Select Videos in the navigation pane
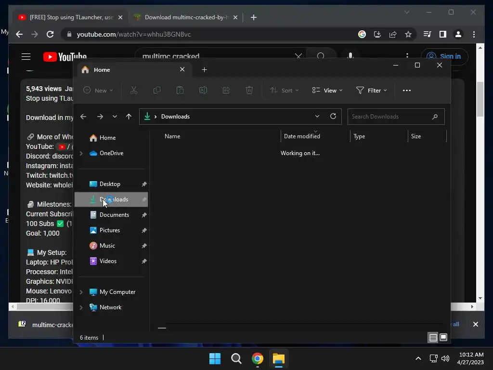This screenshot has width=493, height=370. click(111, 261)
